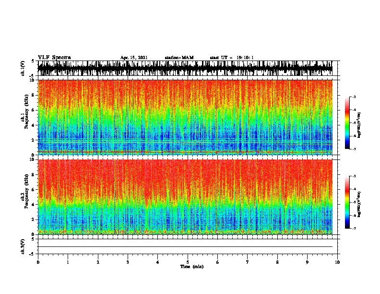
Task: Click inside the ch.2 spectrogram panel
Action: tap(185, 197)
